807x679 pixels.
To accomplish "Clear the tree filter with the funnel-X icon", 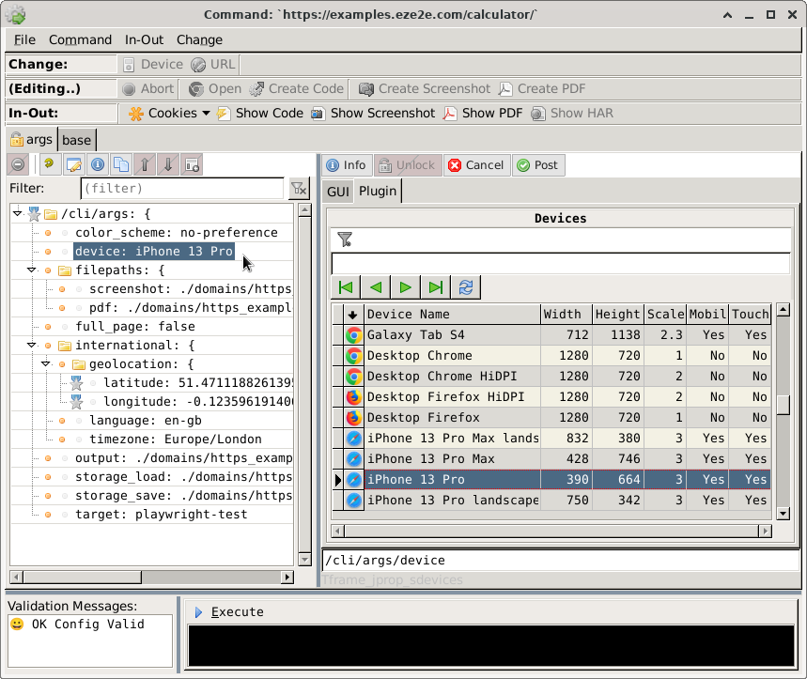I will click(299, 189).
